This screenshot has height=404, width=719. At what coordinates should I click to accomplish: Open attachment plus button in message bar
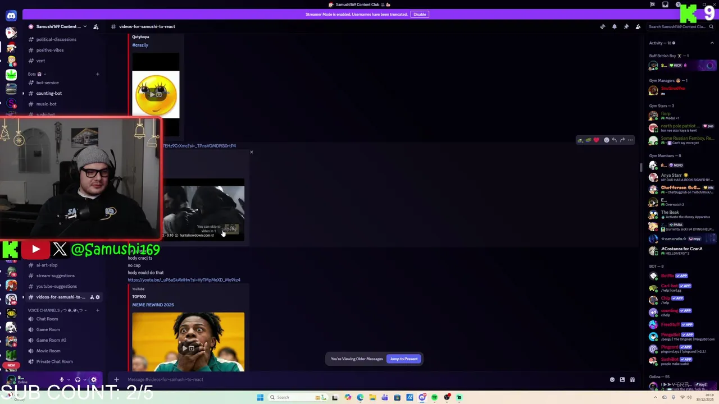116,379
